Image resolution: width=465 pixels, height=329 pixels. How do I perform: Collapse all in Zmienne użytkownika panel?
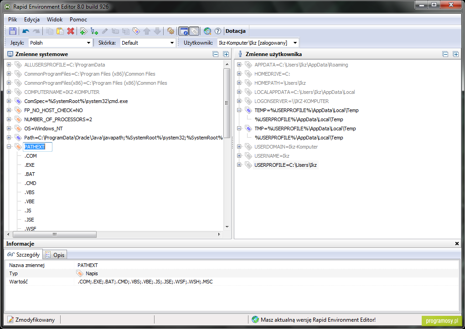pos(445,54)
